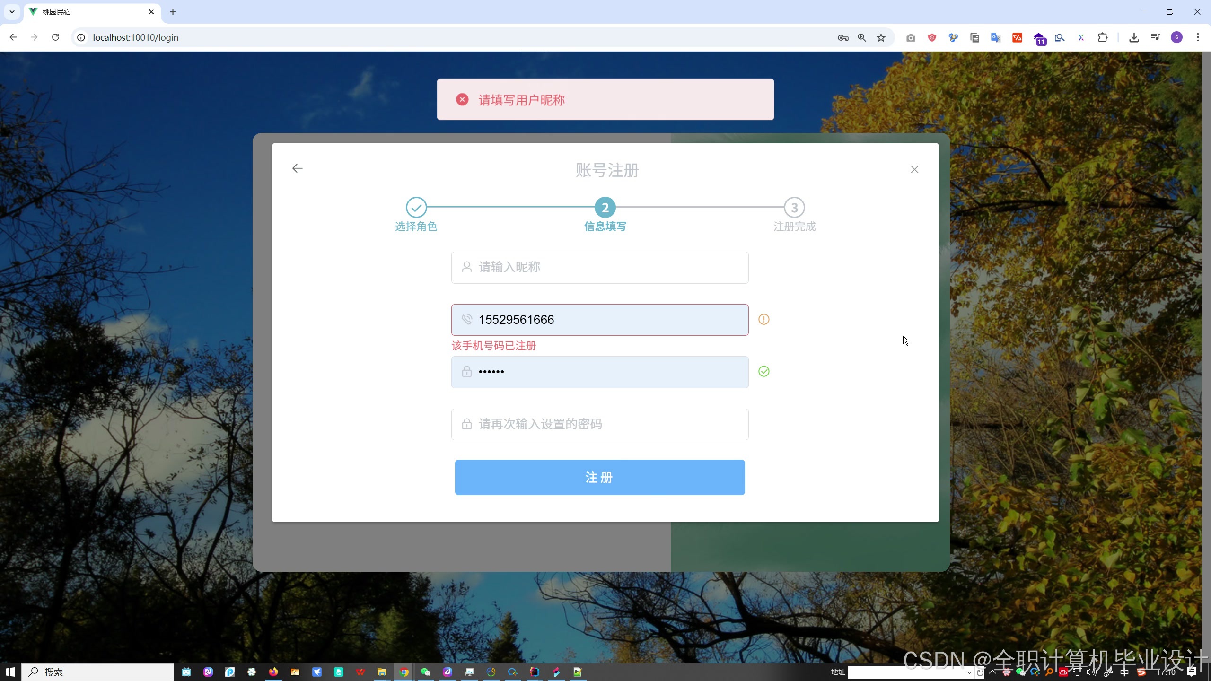Click the green password valid checkmark icon
1211x681 pixels.
pos(763,372)
